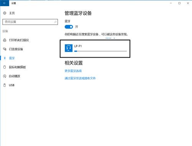
Task: Click the back arrow in title bar
Action: coord(5,3)
